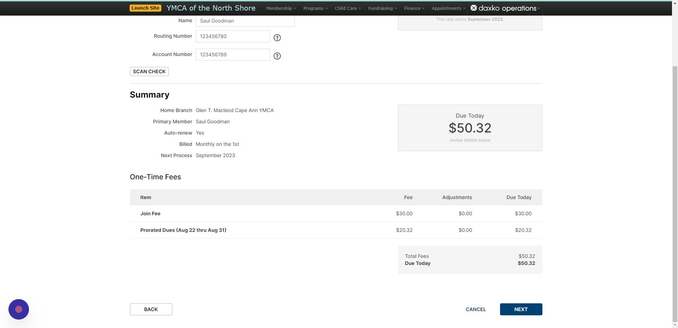Click the Routing Number input field
678x328 pixels.
click(233, 36)
